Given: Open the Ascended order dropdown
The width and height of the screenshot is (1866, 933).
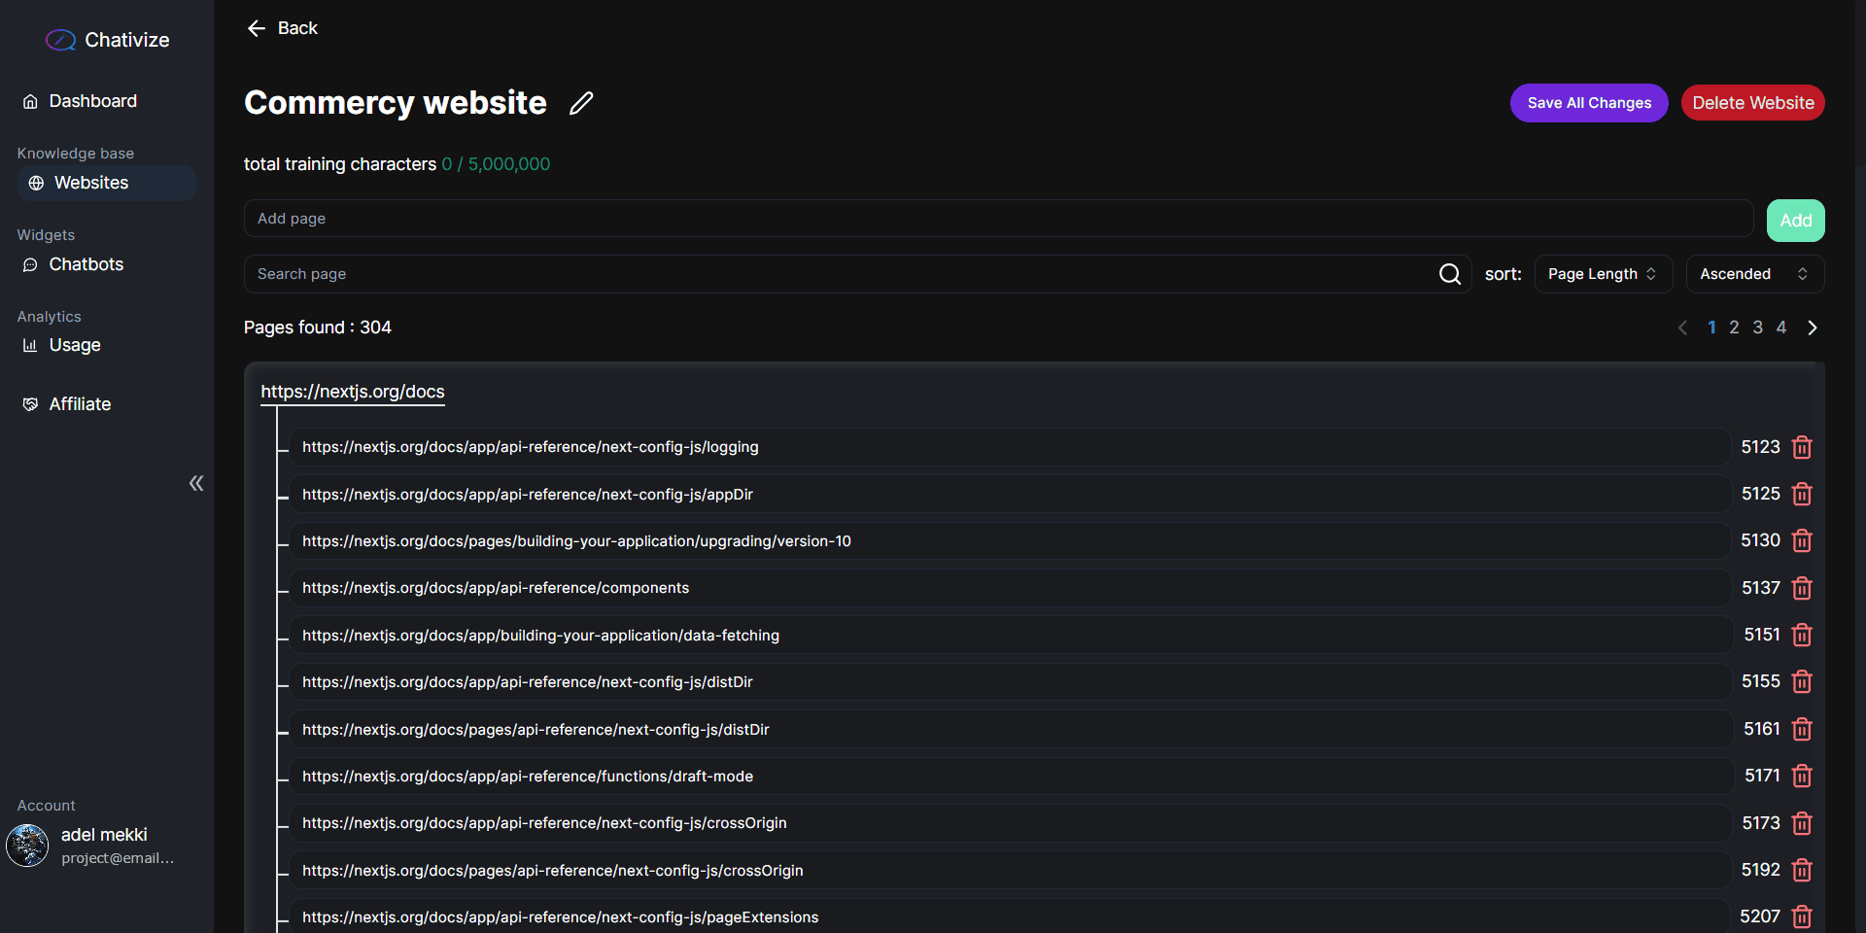Looking at the screenshot, I should [1755, 274].
